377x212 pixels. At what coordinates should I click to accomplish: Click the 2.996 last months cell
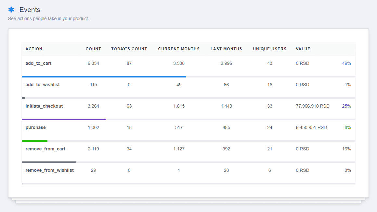click(x=226, y=63)
